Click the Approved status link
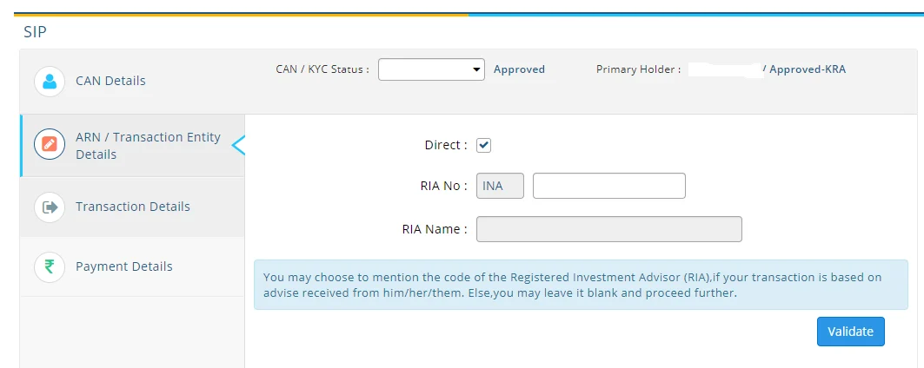Image resolution: width=924 pixels, height=368 pixels. tap(519, 69)
